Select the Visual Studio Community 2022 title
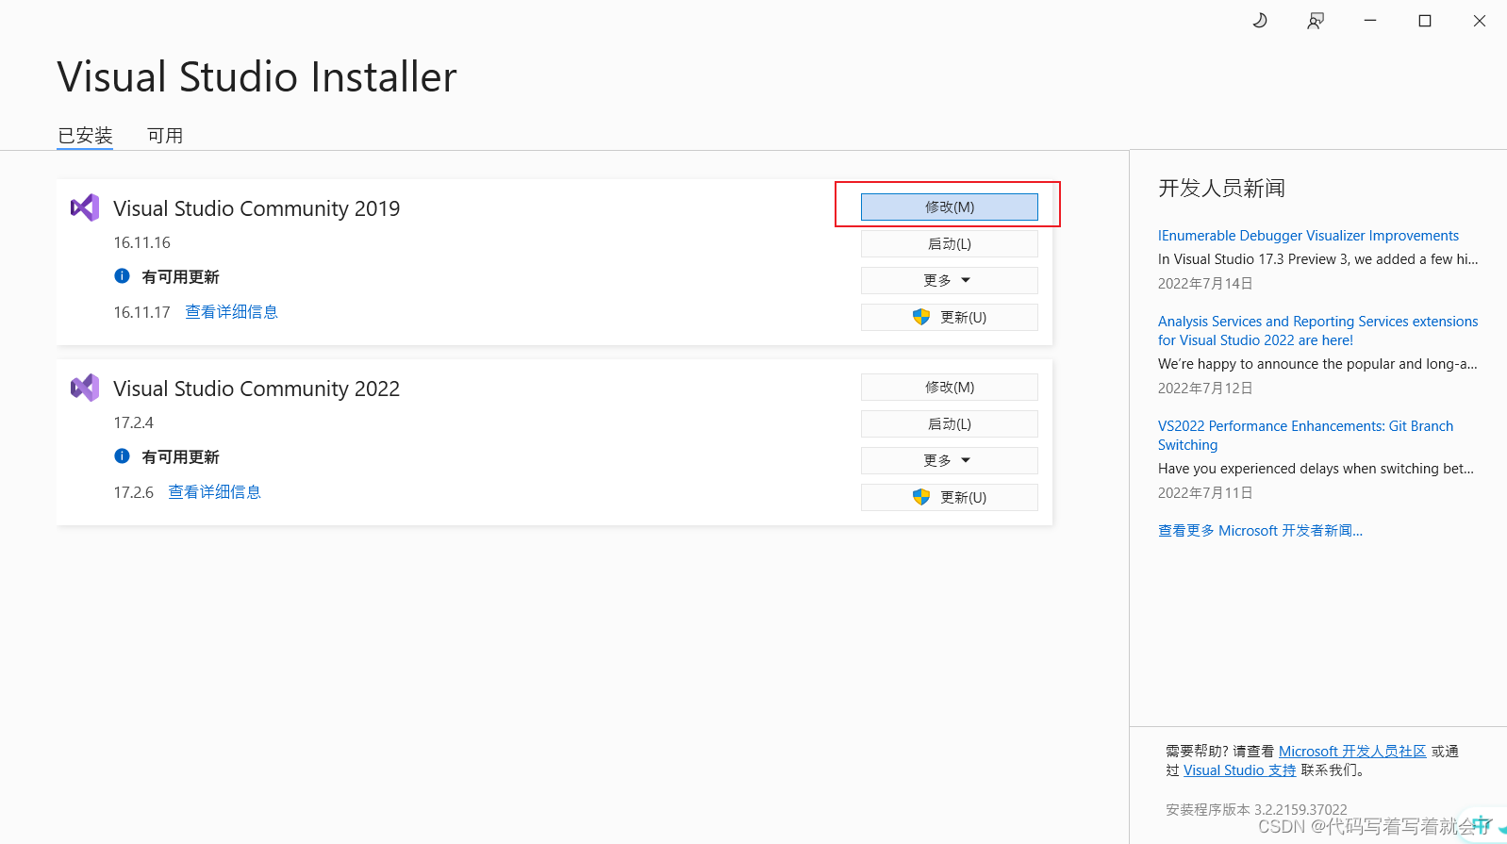Screen dimensions: 1507x844 coord(257,389)
